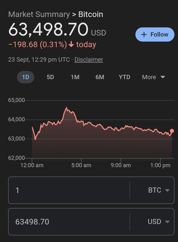Image resolution: width=178 pixels, height=242 pixels.
Task: Switch to the 5D time range
Action: coord(50,77)
